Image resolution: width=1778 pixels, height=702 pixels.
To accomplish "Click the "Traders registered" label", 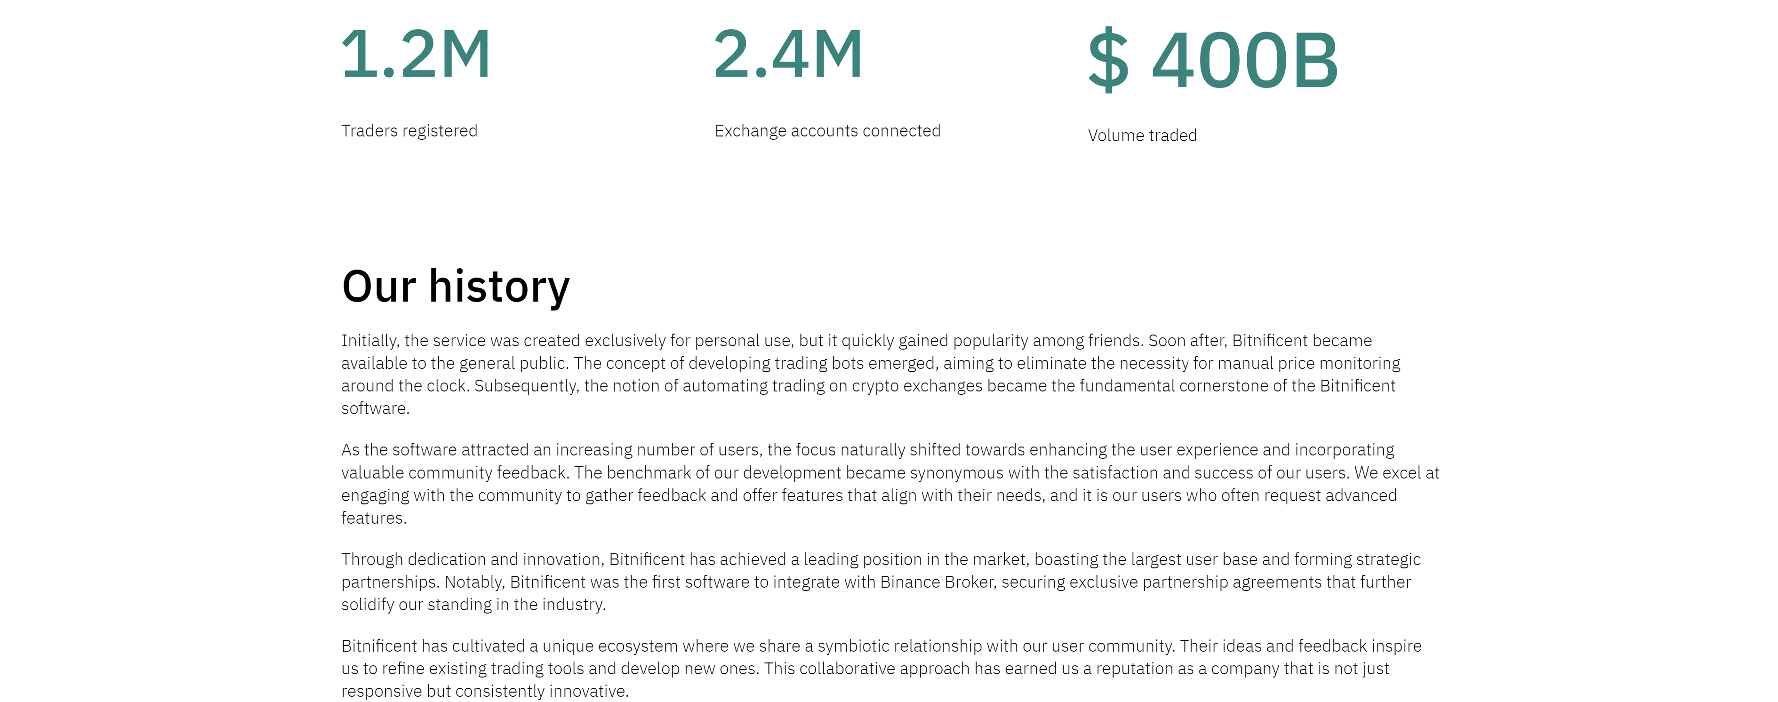I will coord(408,131).
